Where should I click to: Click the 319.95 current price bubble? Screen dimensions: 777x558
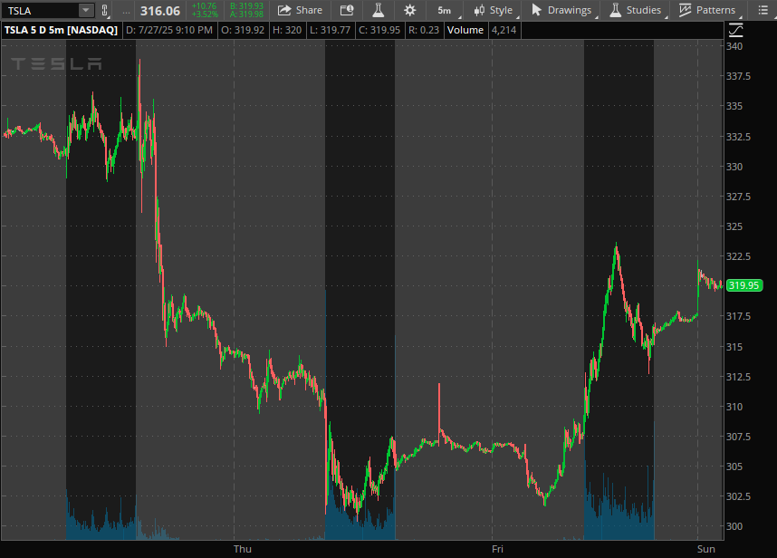pyautogui.click(x=743, y=285)
